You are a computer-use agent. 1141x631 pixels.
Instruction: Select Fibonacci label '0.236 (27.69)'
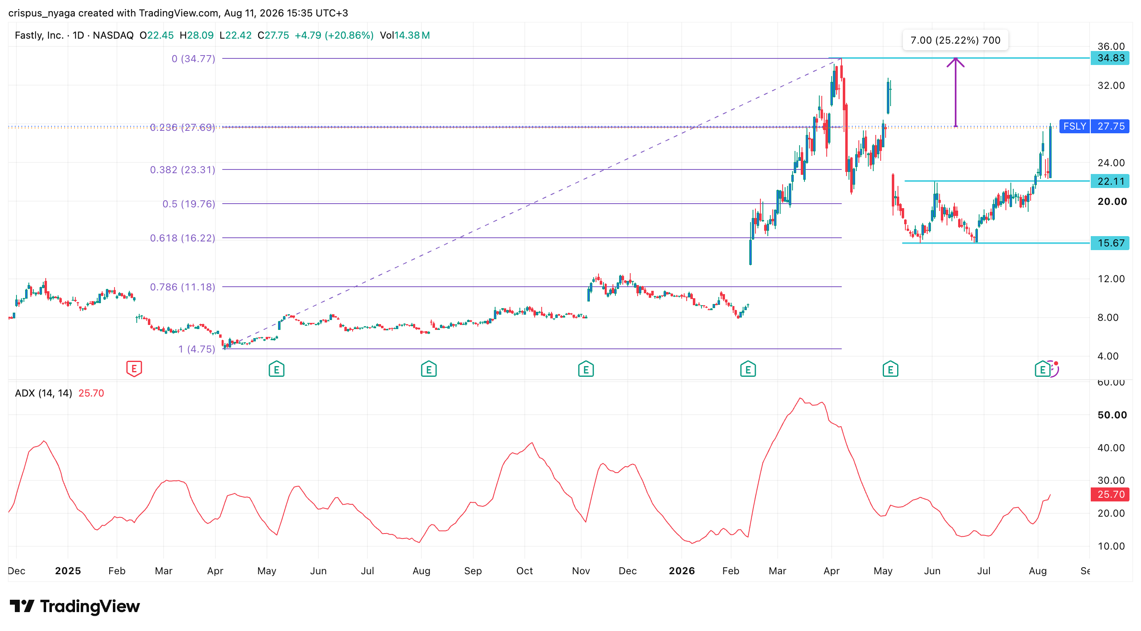coord(182,128)
